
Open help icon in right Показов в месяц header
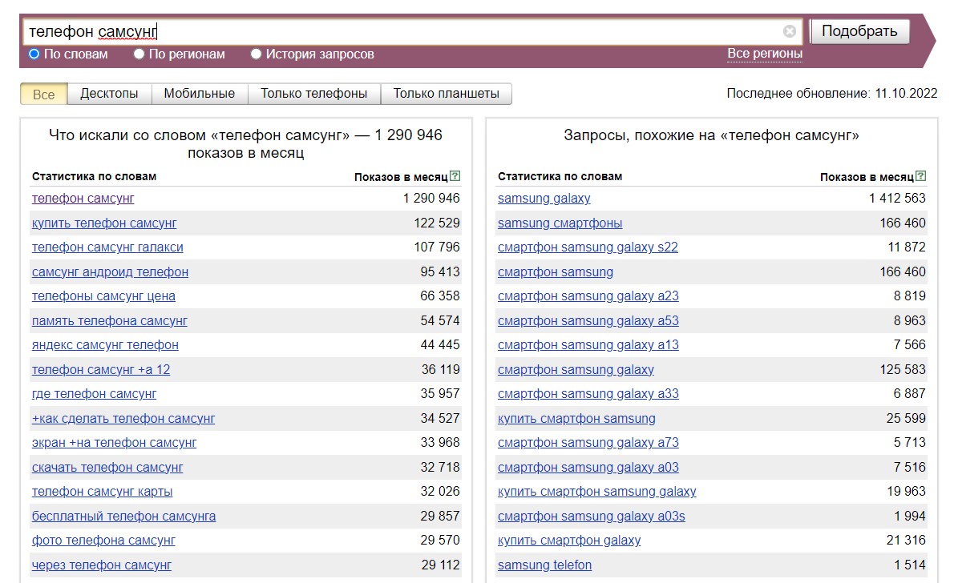(921, 176)
